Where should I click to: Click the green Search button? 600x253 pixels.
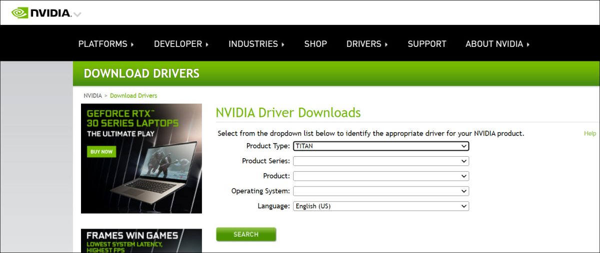(246, 235)
